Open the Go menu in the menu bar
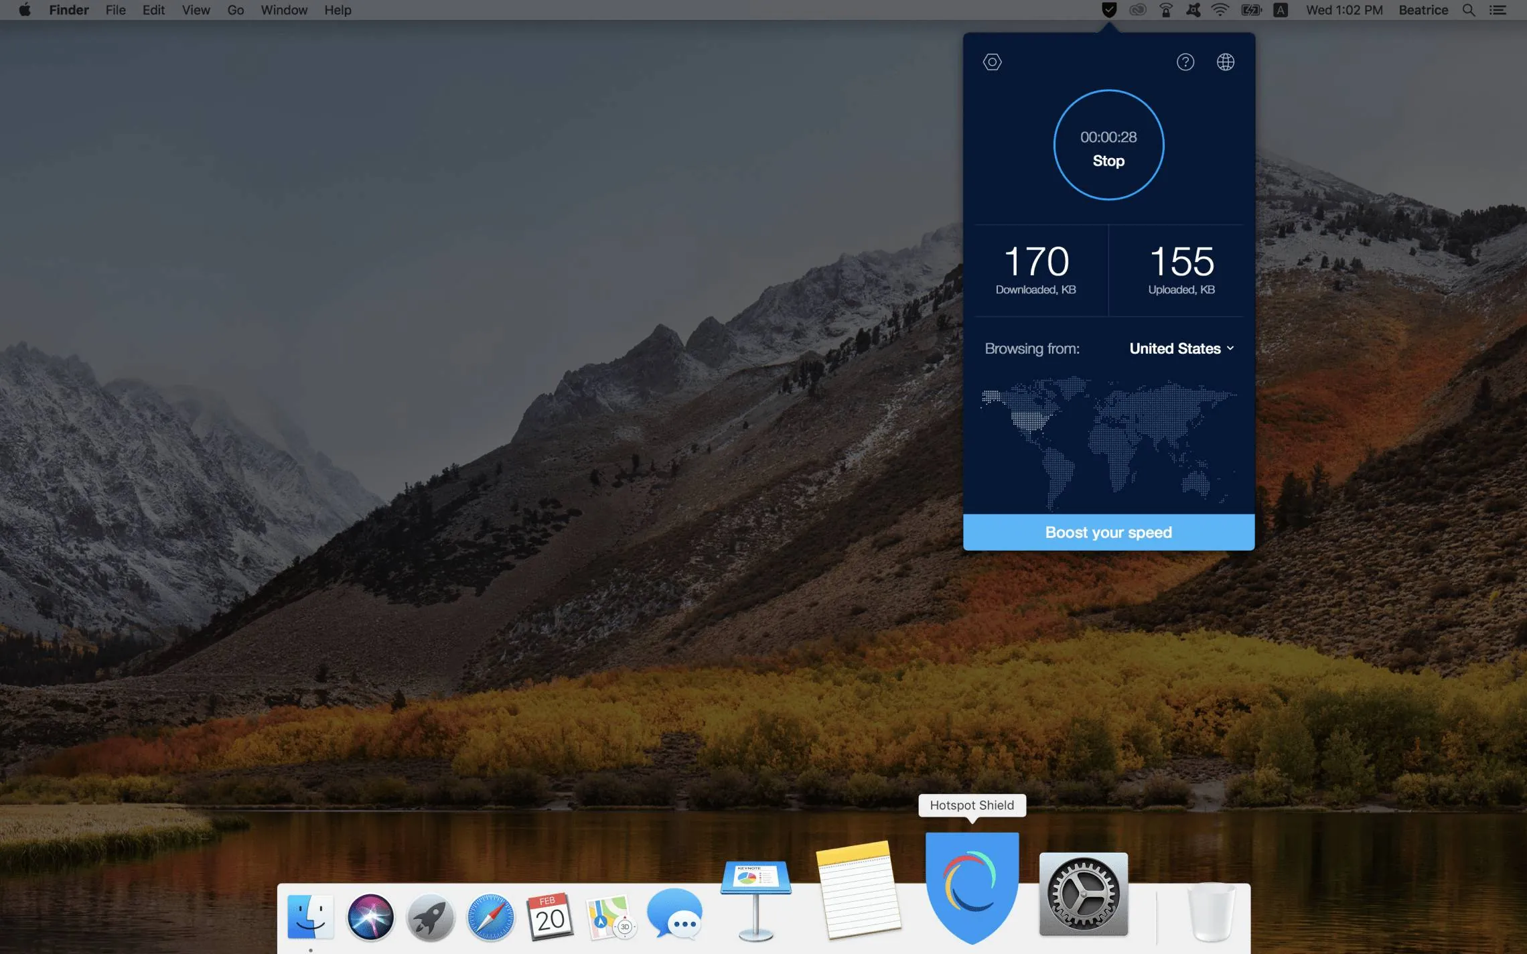Viewport: 1527px width, 954px height. tap(234, 9)
